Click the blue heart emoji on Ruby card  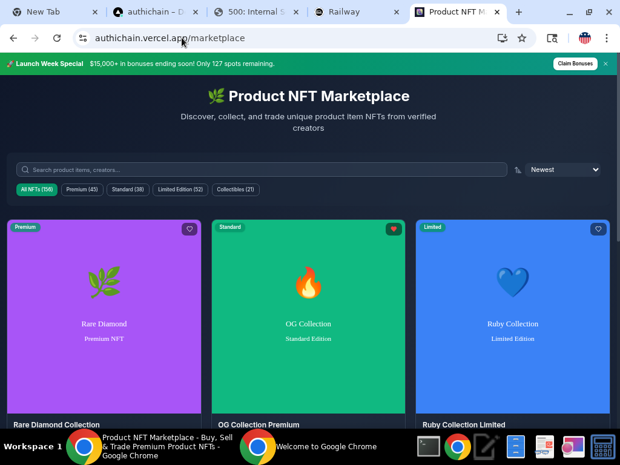click(513, 282)
